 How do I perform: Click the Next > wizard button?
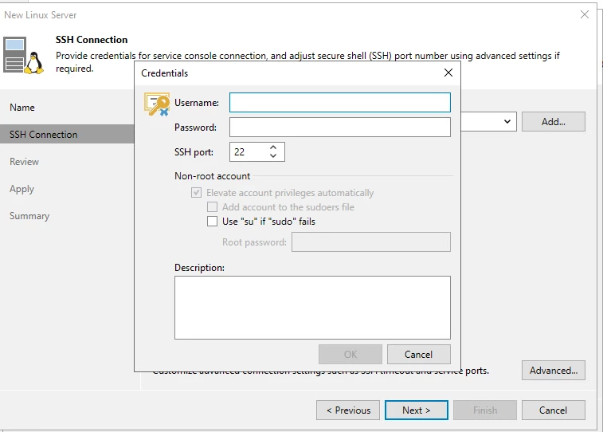pos(416,410)
